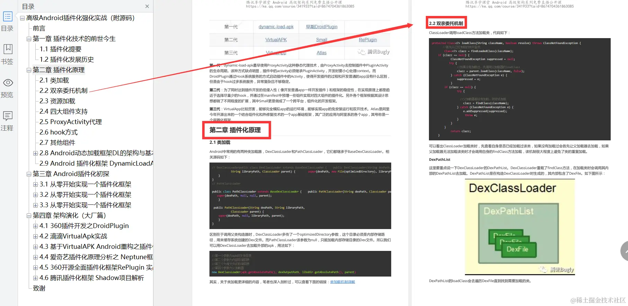Open the 注释 annotations sidebar panel

8,121
